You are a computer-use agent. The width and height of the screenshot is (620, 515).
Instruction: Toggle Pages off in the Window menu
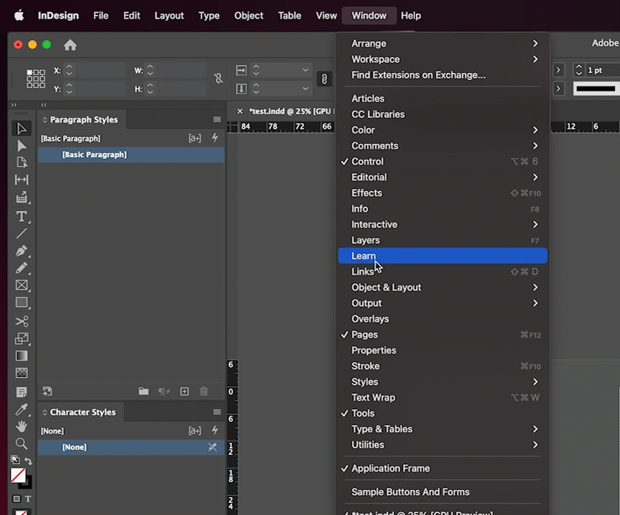pos(364,334)
